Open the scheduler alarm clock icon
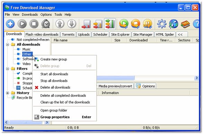Viewport: 203px width, 134px height. pyautogui.click(x=46, y=24)
